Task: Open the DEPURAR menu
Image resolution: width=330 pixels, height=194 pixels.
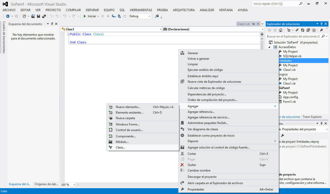Action: pyautogui.click(x=92, y=10)
